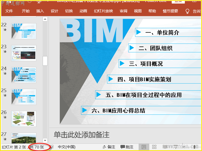This screenshot has width=202, height=151.
Task: Click the thumbnail pane scroll-up arrow
Action: click(45, 19)
